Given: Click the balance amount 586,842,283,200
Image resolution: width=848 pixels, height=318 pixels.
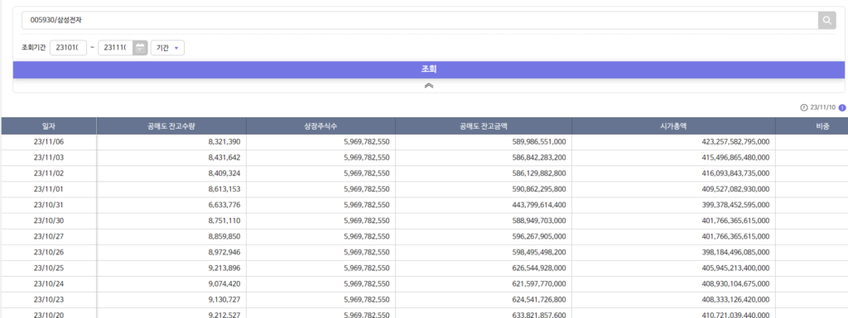Looking at the screenshot, I should [538, 158].
